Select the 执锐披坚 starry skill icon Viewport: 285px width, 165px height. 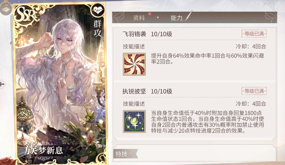pyautogui.click(x=134, y=121)
